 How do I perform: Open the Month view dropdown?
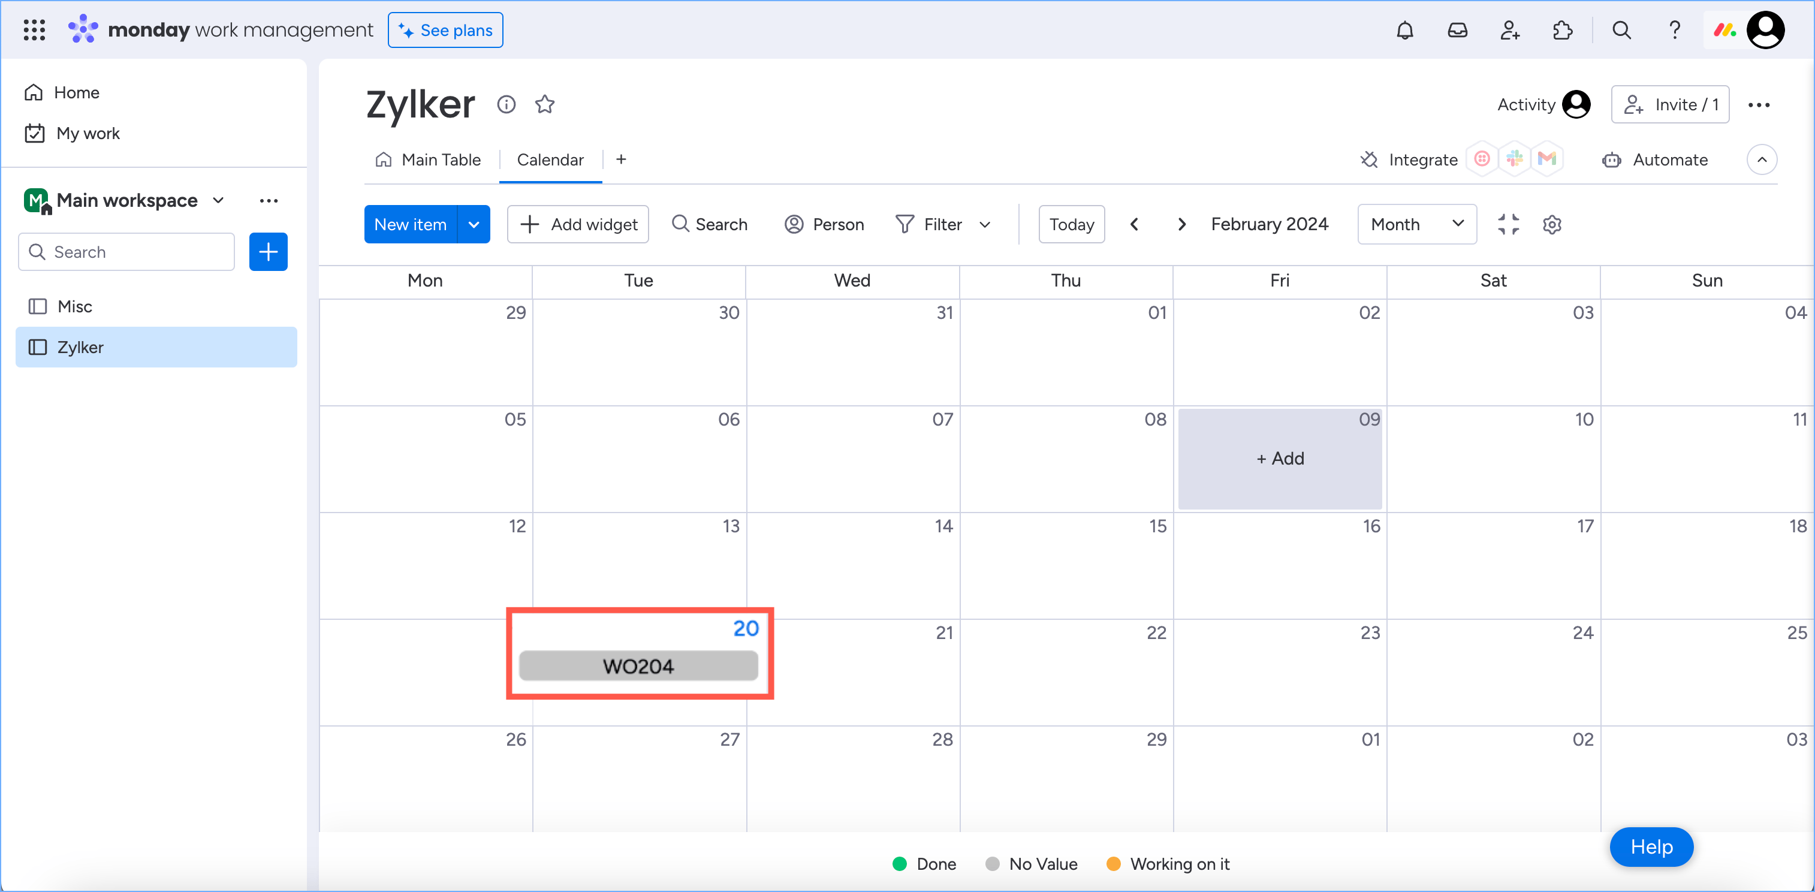(x=1416, y=225)
